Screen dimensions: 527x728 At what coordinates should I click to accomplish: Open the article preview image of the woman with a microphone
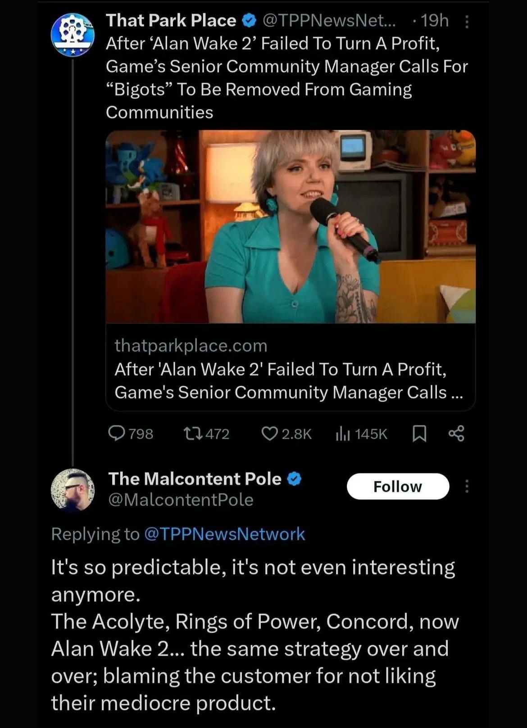291,226
